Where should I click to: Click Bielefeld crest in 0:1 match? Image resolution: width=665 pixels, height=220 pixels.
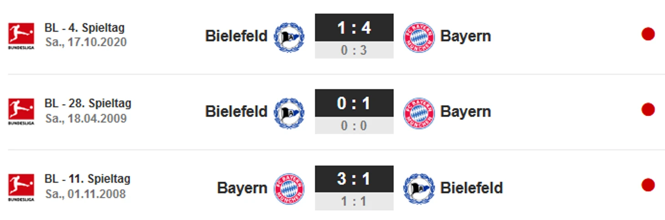[289, 112]
